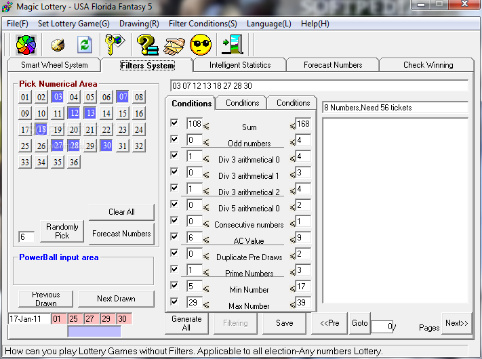Click the lavender bar below drawn numbers
This screenshot has width=482, height=359.
94,331
